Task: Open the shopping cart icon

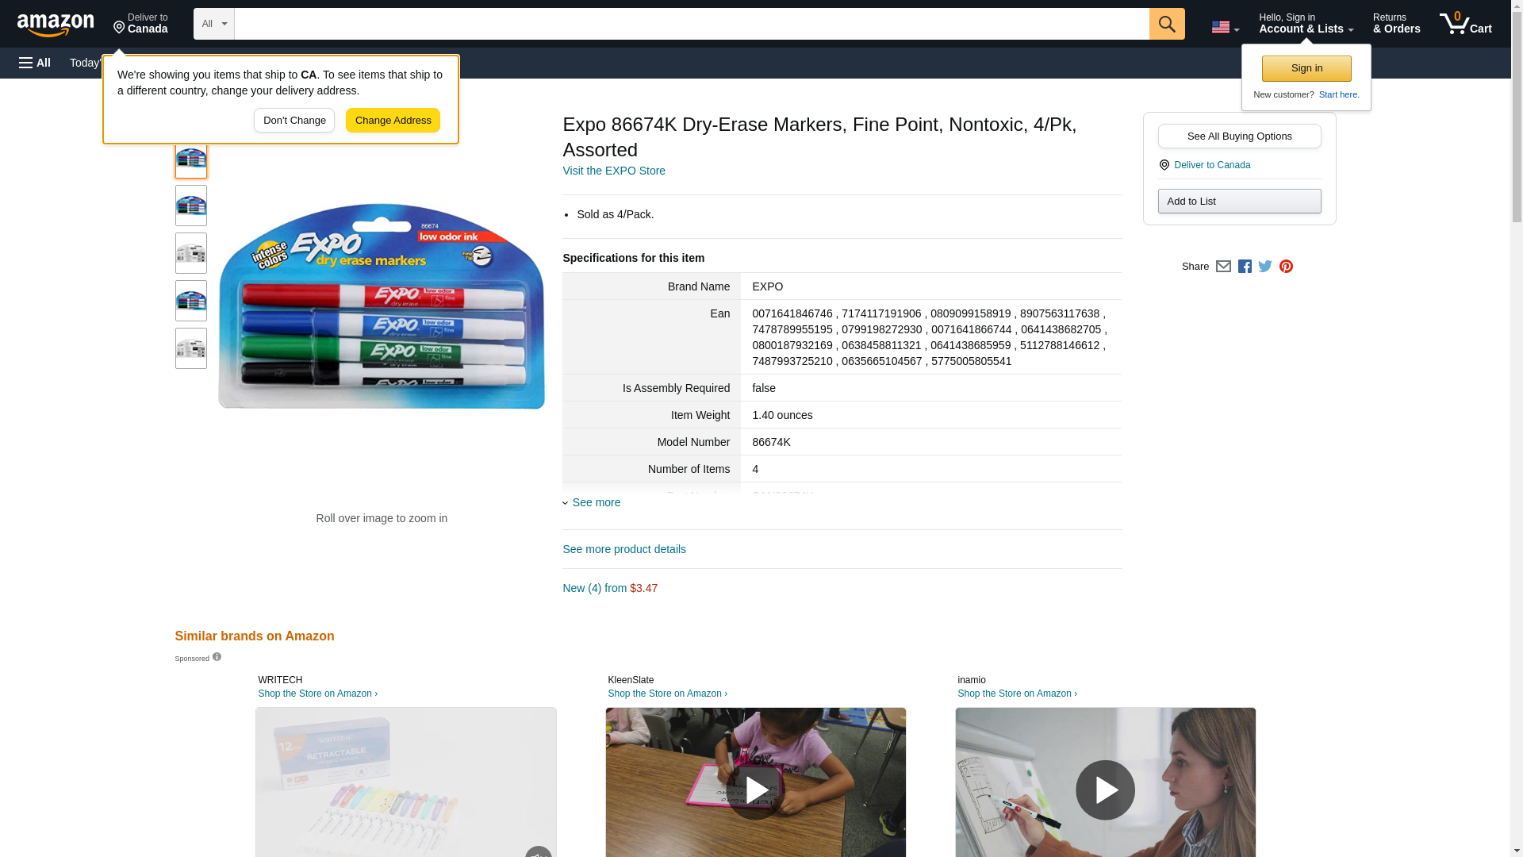Action: pyautogui.click(x=1465, y=23)
